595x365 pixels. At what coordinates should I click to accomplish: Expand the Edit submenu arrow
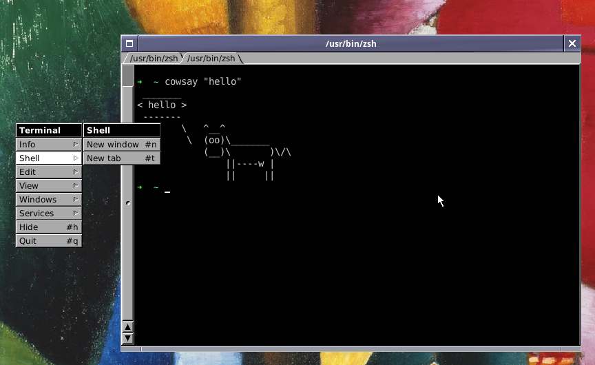click(76, 172)
